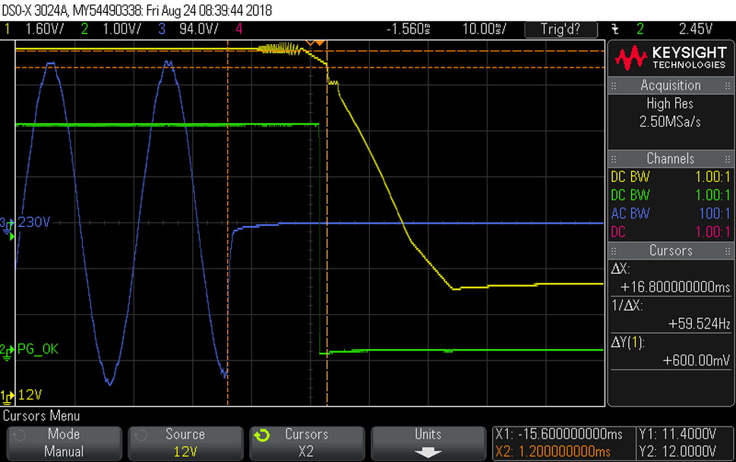Screen dimensions: 736x462
Task: Click the Y1 readout 11.4000V
Action: (x=678, y=435)
